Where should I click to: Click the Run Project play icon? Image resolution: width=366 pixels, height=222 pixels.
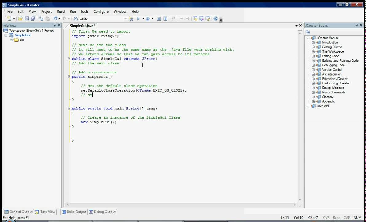(x=138, y=19)
